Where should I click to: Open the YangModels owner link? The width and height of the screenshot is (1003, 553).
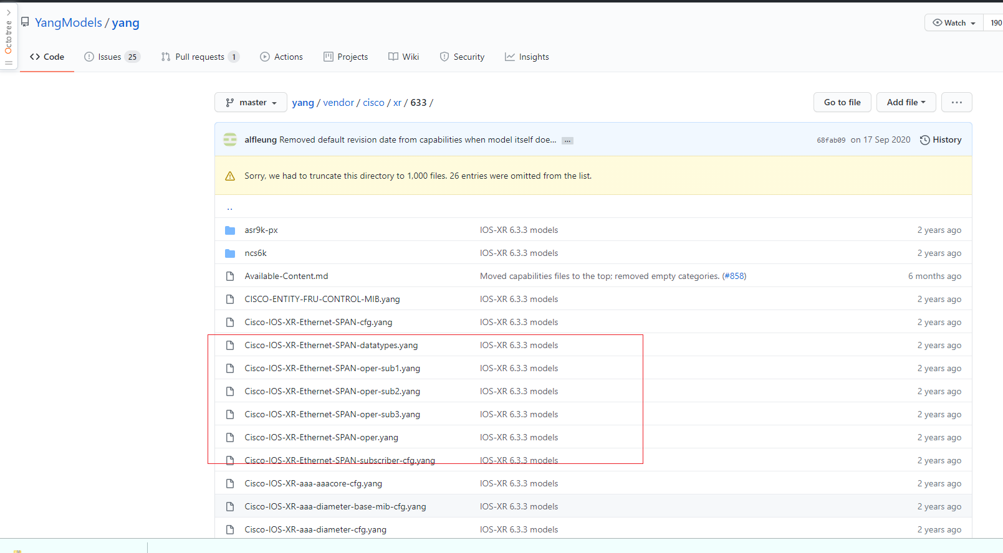(x=69, y=22)
